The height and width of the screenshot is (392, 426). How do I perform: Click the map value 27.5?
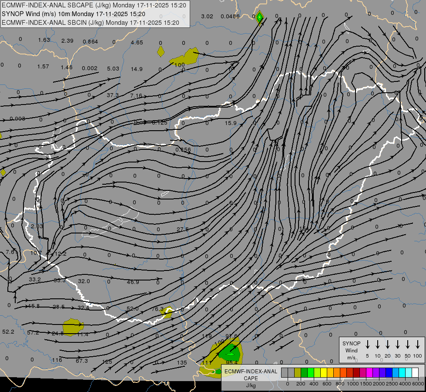pos(183,230)
